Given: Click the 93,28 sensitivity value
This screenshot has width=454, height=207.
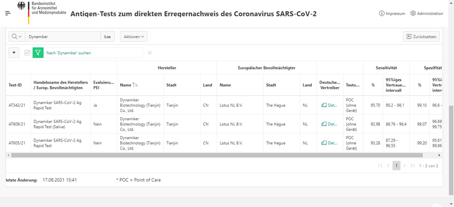Looking at the screenshot, I should (x=376, y=143).
